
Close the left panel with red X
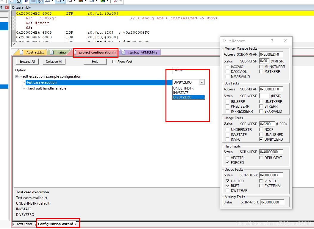7,7
